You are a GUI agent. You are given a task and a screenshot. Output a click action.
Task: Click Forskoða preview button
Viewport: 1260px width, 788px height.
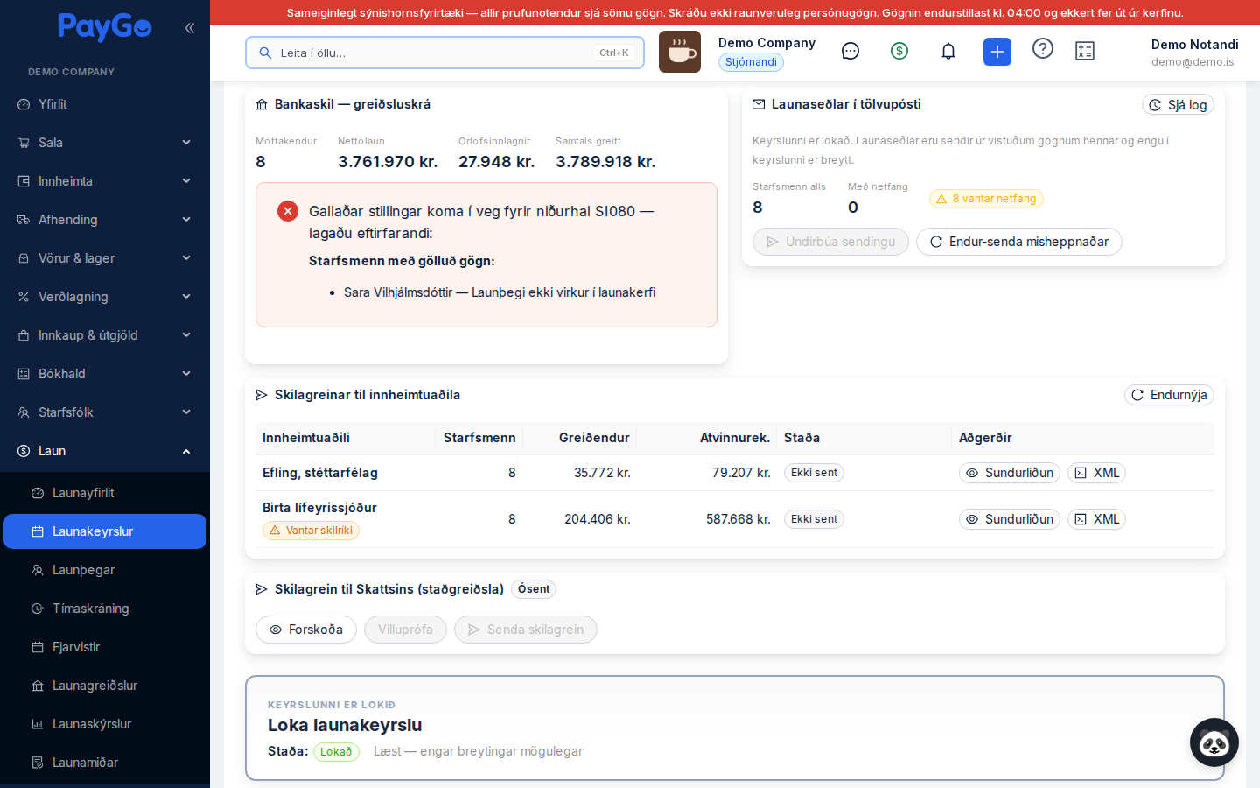pos(306,630)
